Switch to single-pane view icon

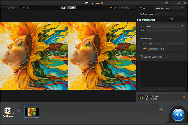click(x=64, y=8)
